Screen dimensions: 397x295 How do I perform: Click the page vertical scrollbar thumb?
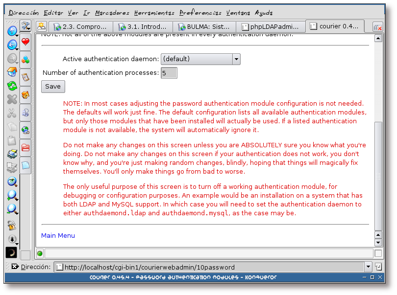coord(377,176)
